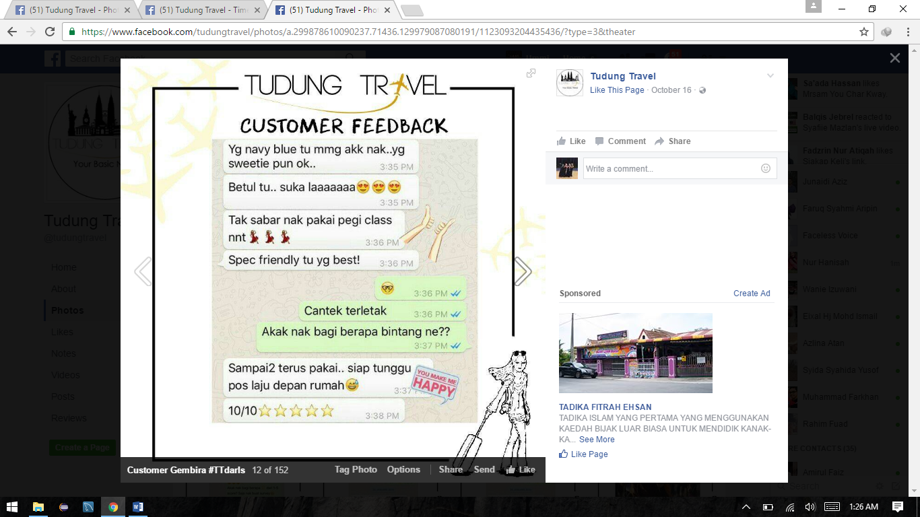Open Word from taskbar

(x=138, y=507)
